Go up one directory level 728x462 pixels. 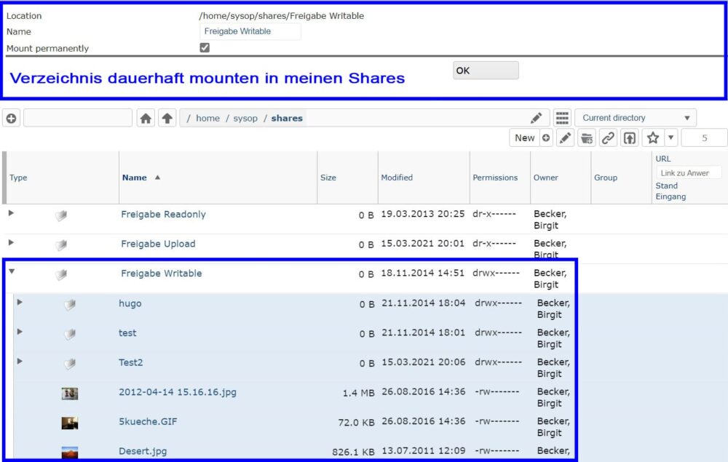pyautogui.click(x=167, y=118)
